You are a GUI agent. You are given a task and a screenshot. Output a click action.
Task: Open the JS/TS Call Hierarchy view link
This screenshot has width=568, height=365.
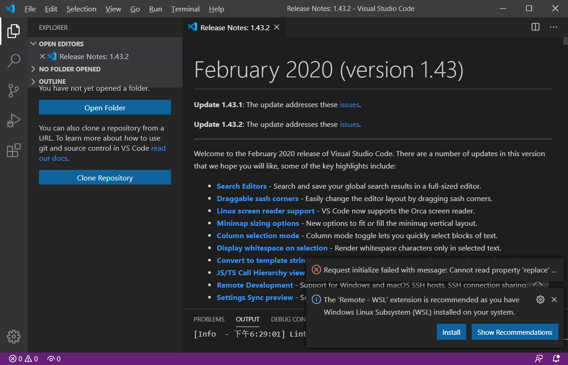point(261,272)
